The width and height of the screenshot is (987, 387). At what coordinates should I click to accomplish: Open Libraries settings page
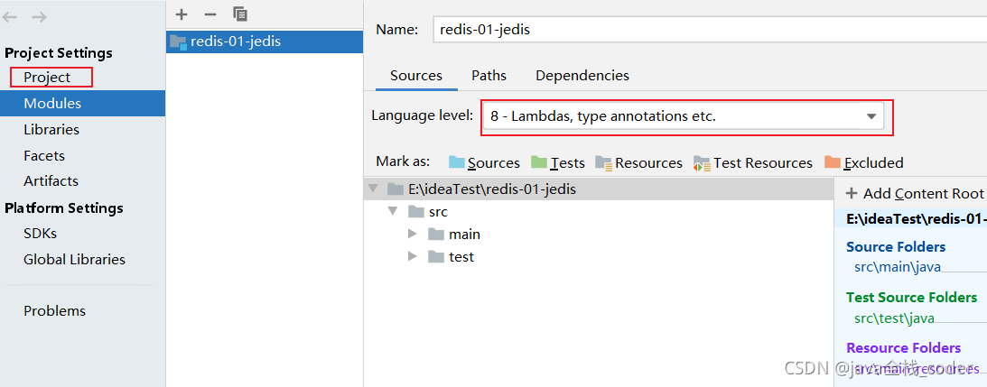[x=51, y=130]
